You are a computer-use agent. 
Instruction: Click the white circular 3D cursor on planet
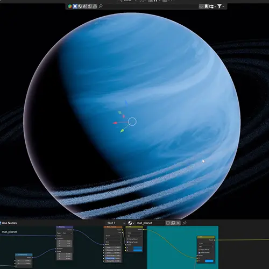pos(132,122)
